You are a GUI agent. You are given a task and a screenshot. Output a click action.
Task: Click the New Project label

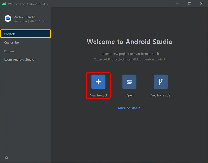click(99, 95)
